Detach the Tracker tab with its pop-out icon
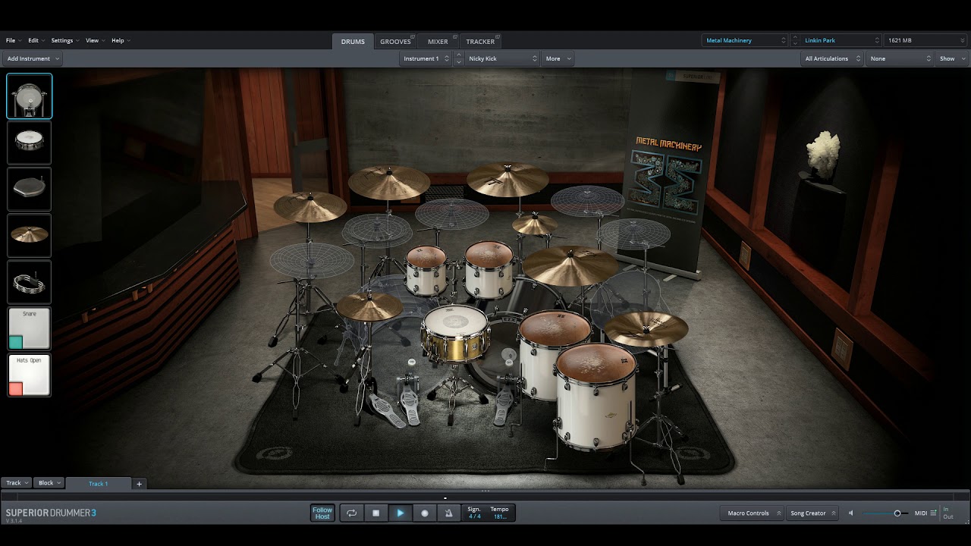Image resolution: width=971 pixels, height=546 pixels. tap(498, 37)
